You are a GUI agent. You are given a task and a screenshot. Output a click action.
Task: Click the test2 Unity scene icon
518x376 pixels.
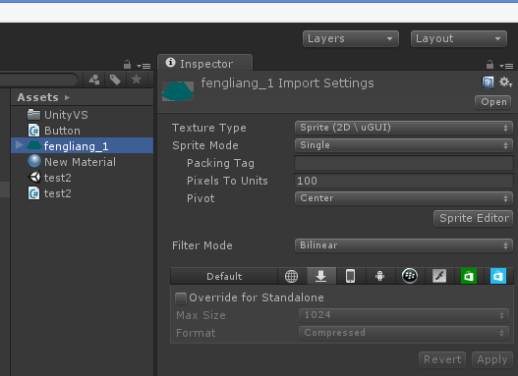click(34, 178)
